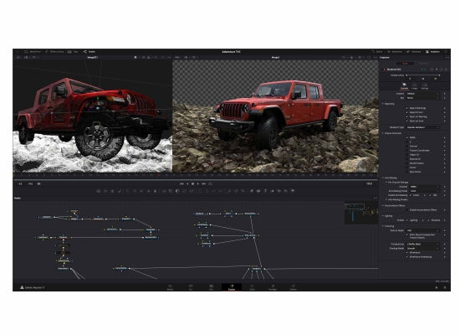Toggle Shadows enable checkbox
460x335 pixels.
click(428, 220)
